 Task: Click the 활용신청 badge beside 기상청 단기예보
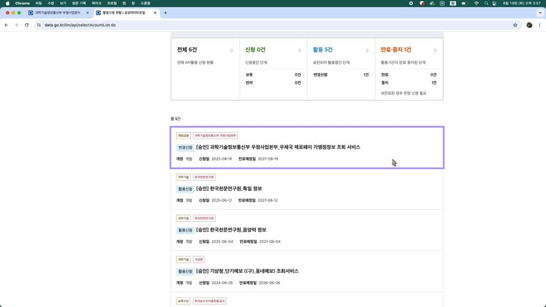[185, 272]
